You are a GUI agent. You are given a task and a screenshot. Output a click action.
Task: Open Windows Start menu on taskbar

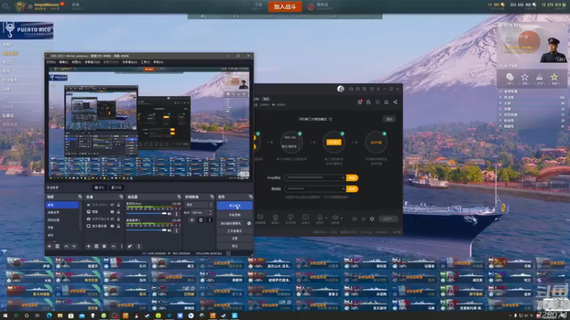point(5,316)
